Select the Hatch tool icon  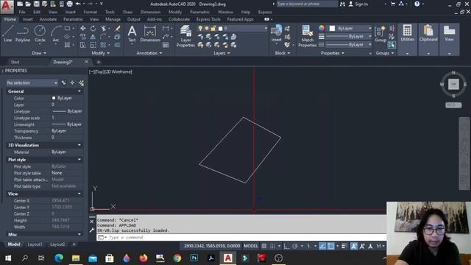[x=67, y=45]
